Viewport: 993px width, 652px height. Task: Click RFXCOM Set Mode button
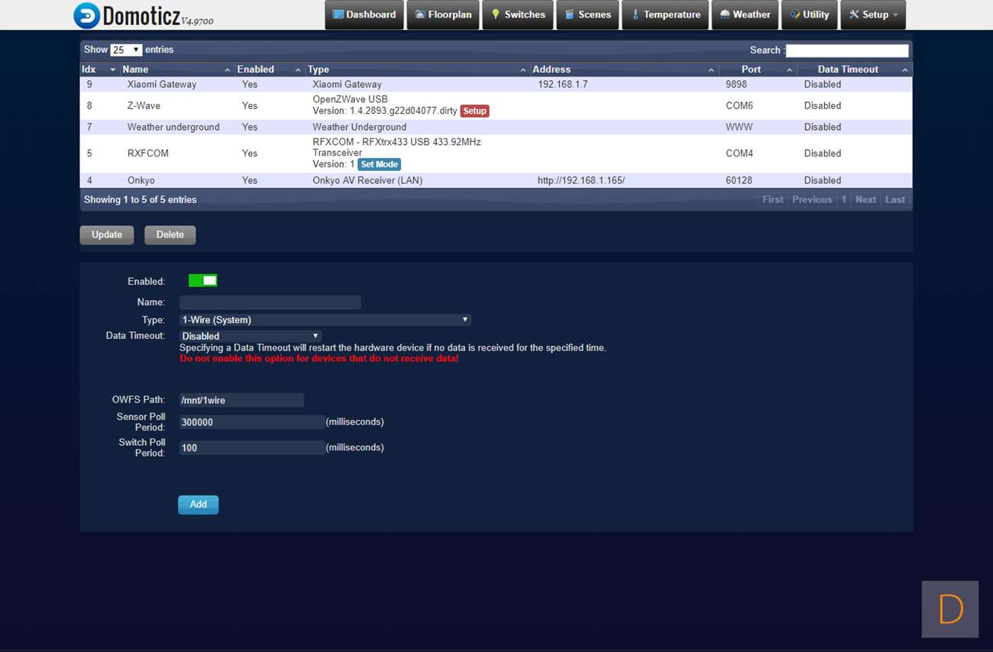(380, 164)
